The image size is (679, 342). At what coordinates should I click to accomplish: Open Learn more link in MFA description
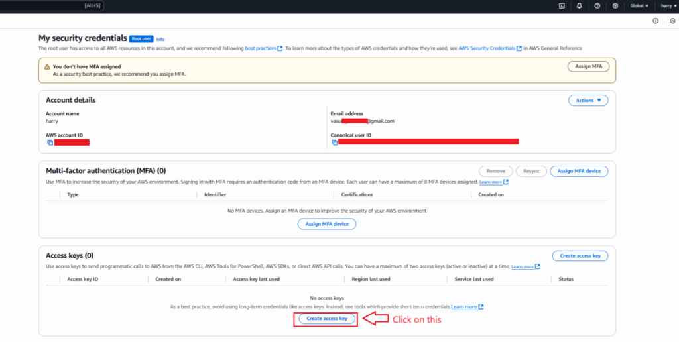[491, 182]
